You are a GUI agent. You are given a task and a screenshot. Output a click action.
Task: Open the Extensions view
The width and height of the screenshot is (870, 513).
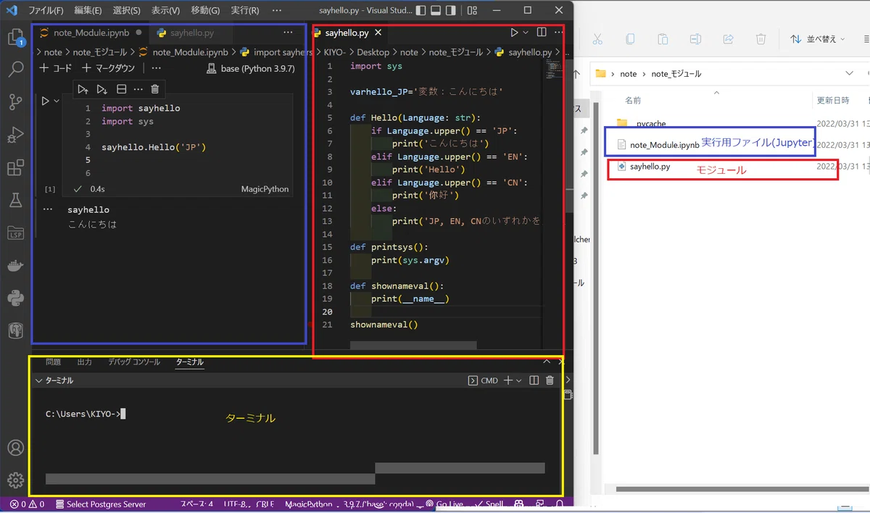pos(15,168)
